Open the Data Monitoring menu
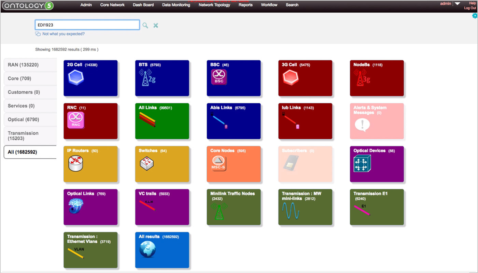 coord(176,5)
